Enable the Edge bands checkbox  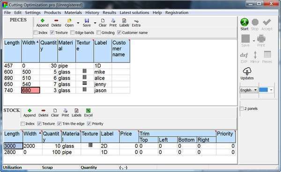73,33
